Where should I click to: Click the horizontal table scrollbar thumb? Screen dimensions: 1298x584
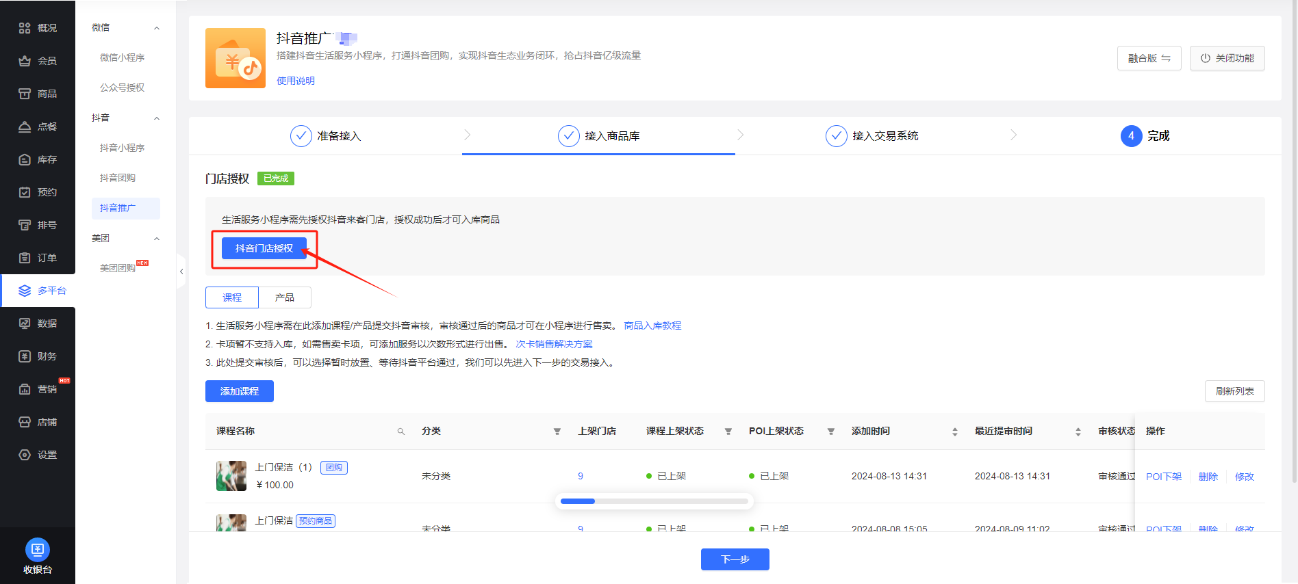coord(578,501)
